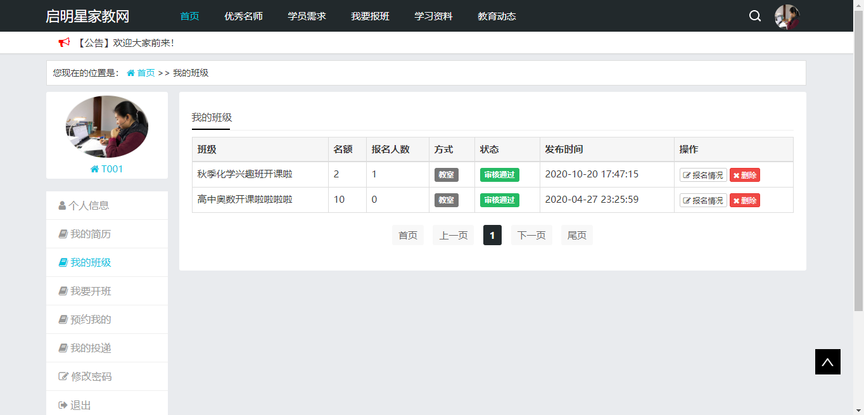Click the 【公告】欢迎大家前来! announcement text

point(125,43)
